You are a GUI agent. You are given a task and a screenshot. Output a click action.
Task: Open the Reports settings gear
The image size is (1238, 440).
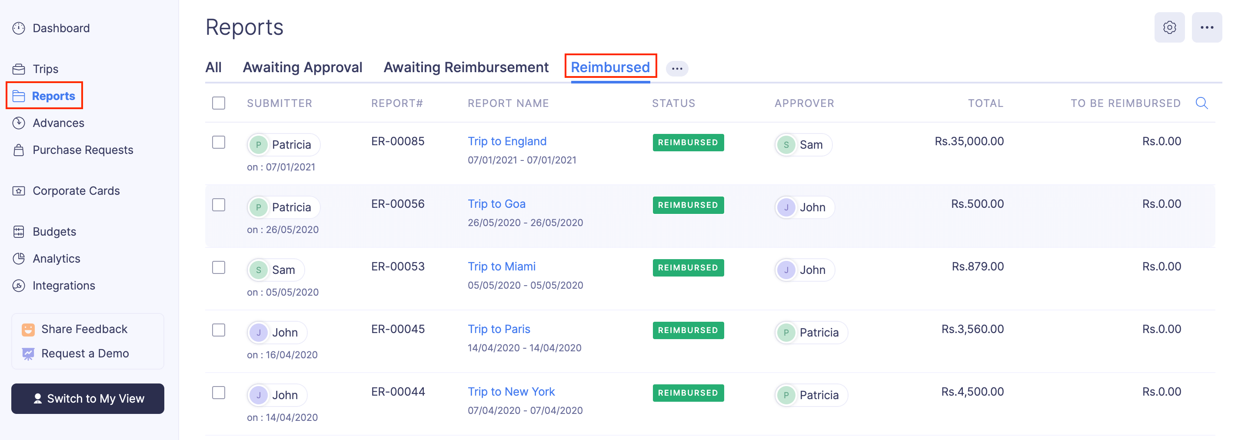(x=1170, y=27)
